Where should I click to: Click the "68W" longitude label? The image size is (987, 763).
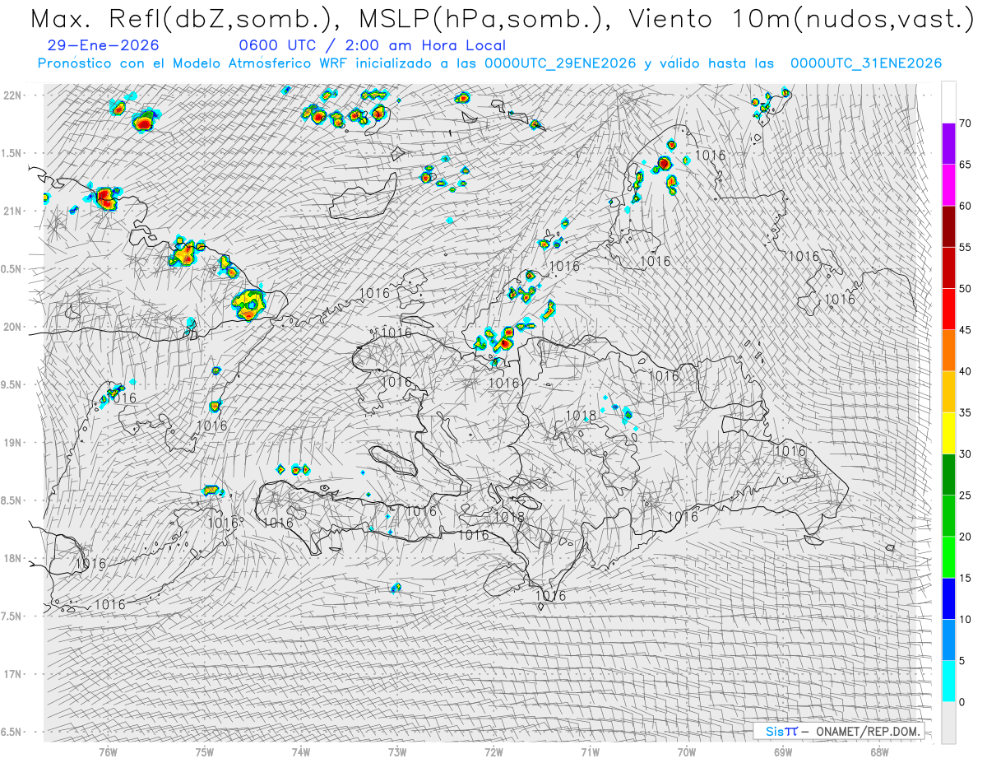tap(879, 752)
